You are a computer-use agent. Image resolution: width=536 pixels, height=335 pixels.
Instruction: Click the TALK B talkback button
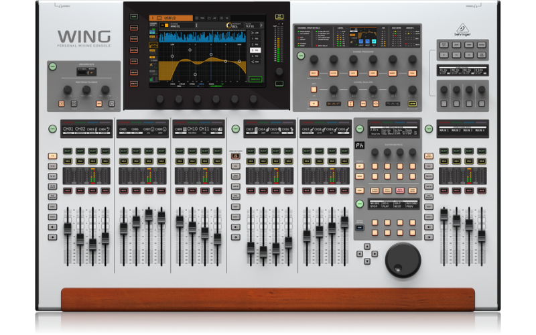(74, 104)
